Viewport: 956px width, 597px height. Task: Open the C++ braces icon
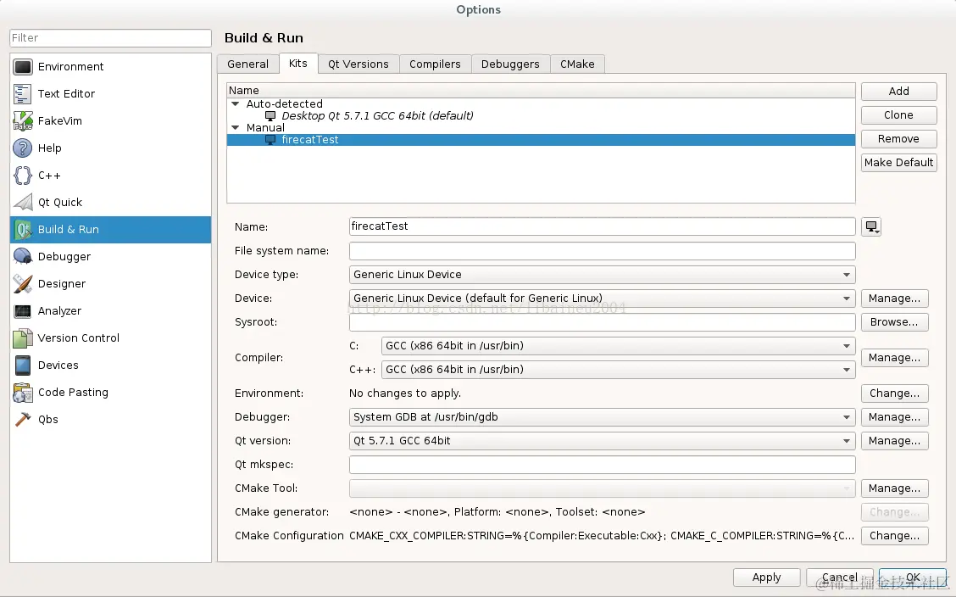point(23,175)
